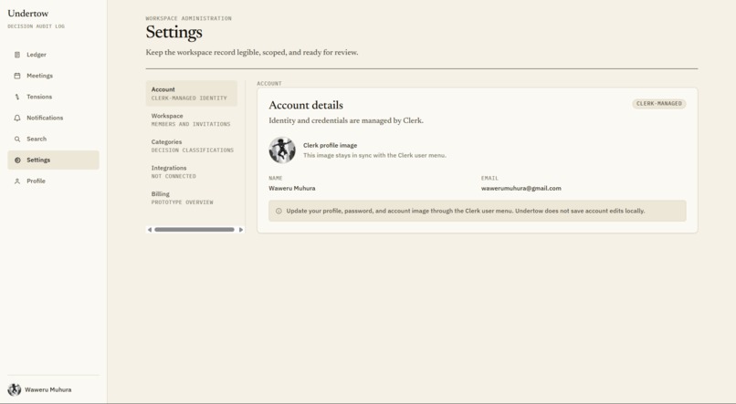Click horizontal scrollbar thumb under settings tabs

(x=195, y=230)
